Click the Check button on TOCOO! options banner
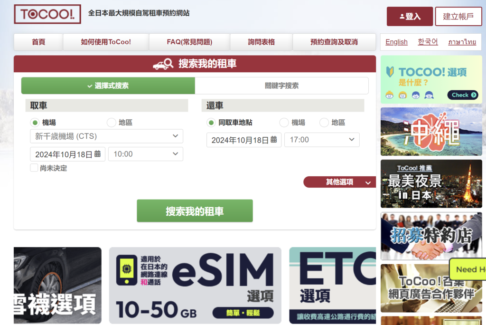The image size is (486, 325). click(463, 95)
